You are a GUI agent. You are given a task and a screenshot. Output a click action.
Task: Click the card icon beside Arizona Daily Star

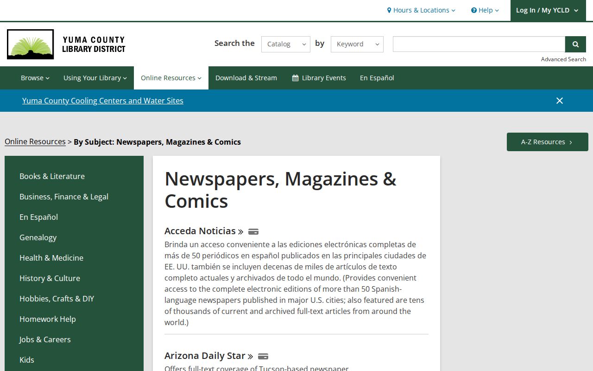coord(263,356)
